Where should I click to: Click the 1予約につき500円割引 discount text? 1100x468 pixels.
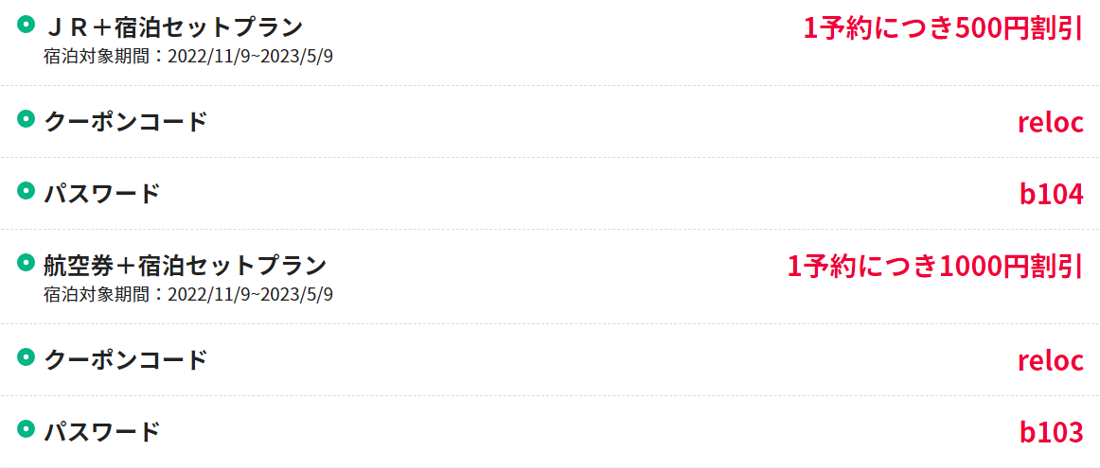(x=943, y=28)
